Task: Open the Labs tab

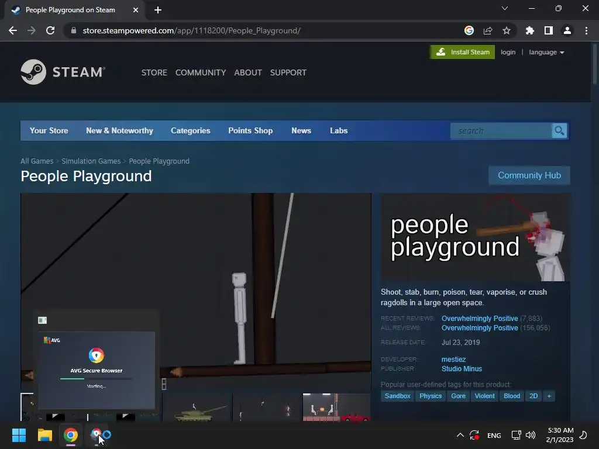Action: pyautogui.click(x=339, y=130)
